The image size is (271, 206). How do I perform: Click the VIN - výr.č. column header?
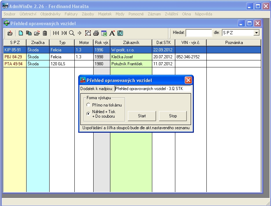(191, 43)
